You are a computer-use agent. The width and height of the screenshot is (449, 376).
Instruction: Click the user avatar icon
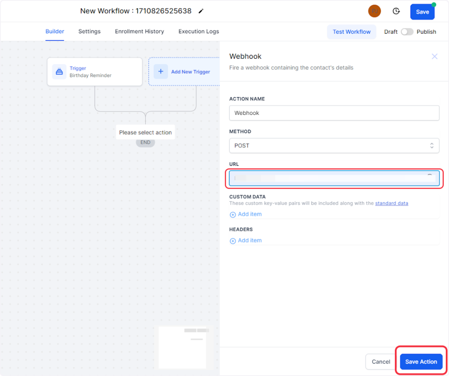click(374, 11)
